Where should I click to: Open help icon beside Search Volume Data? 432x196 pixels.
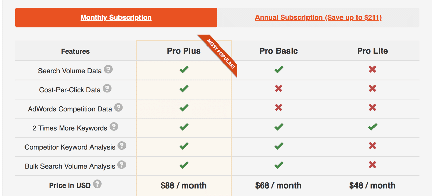[108, 69]
